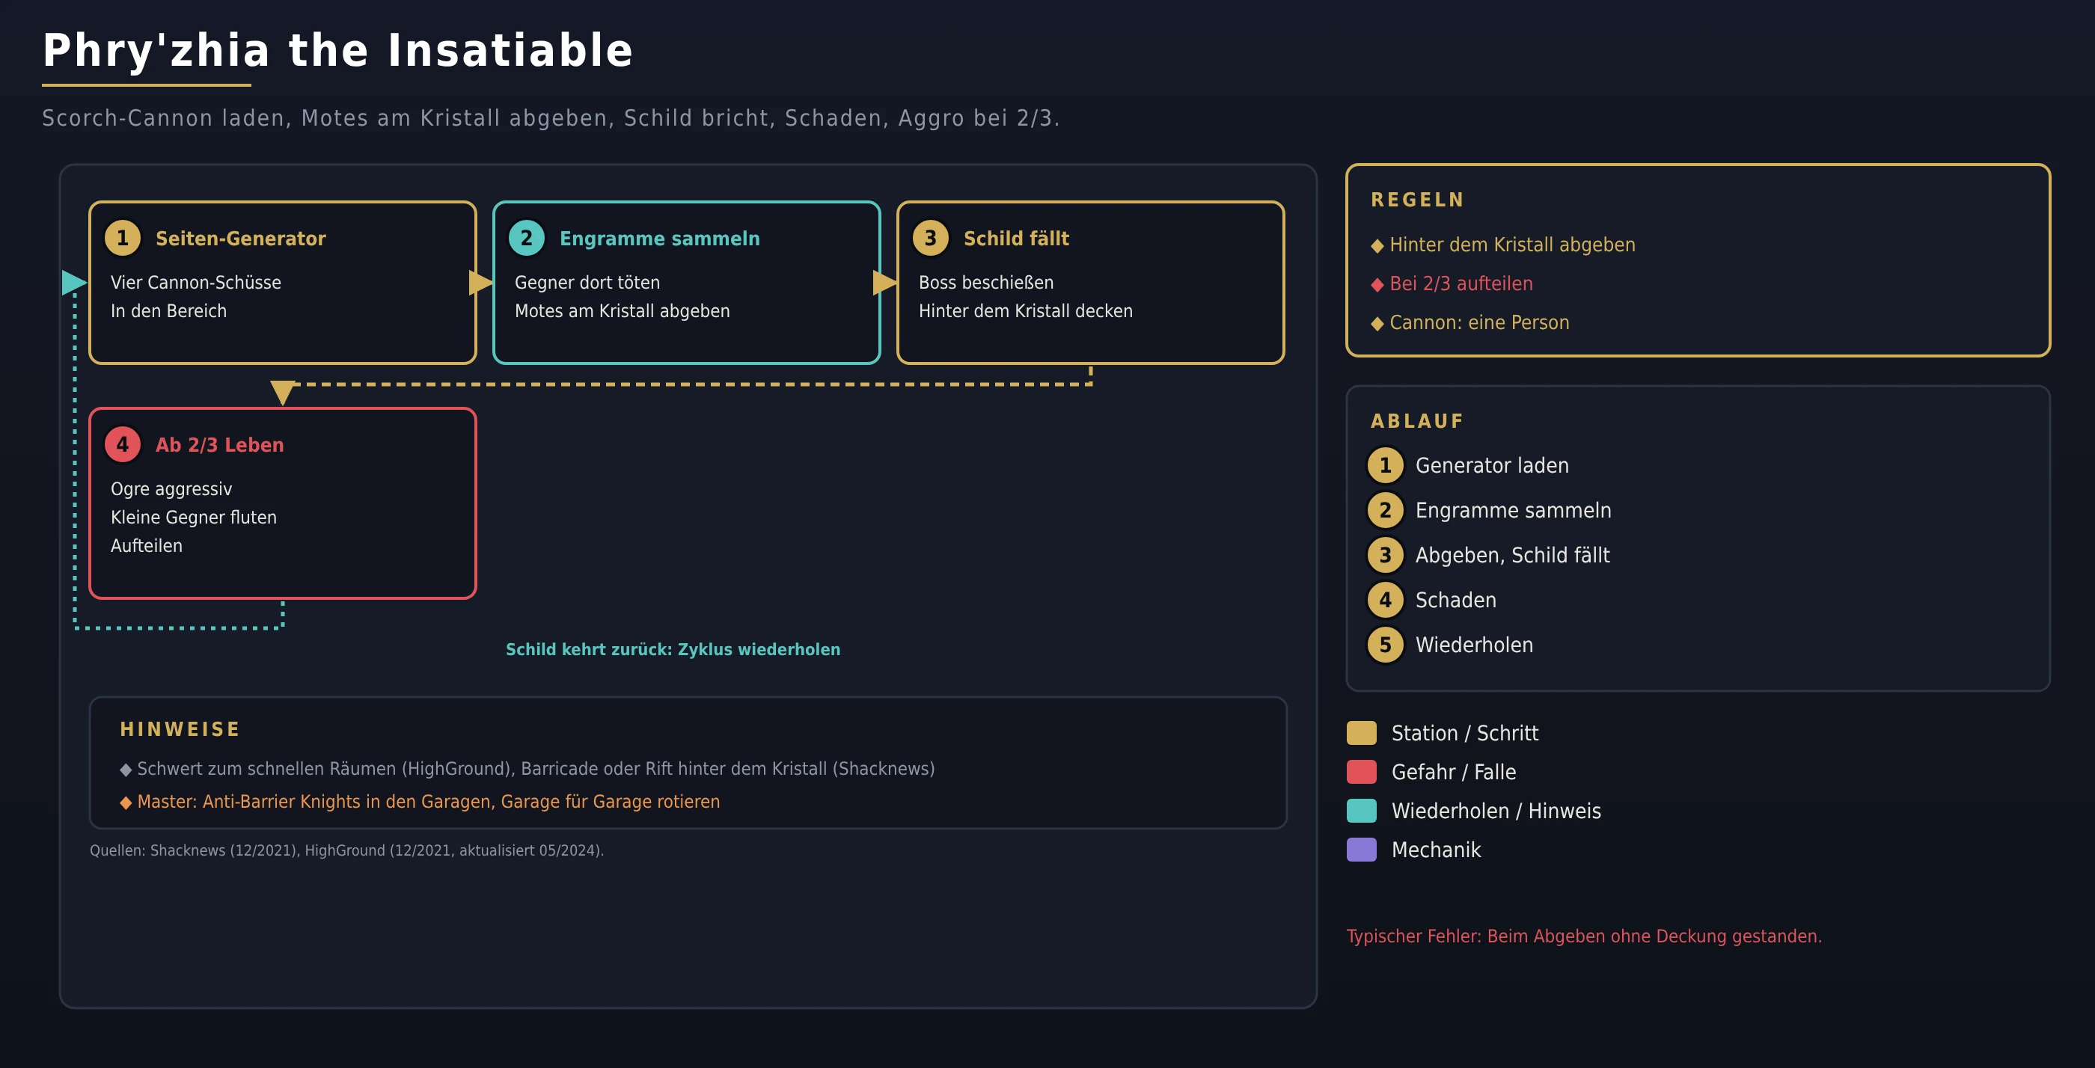
Task: Click the text Ogre aggressiv
Action: 171,488
